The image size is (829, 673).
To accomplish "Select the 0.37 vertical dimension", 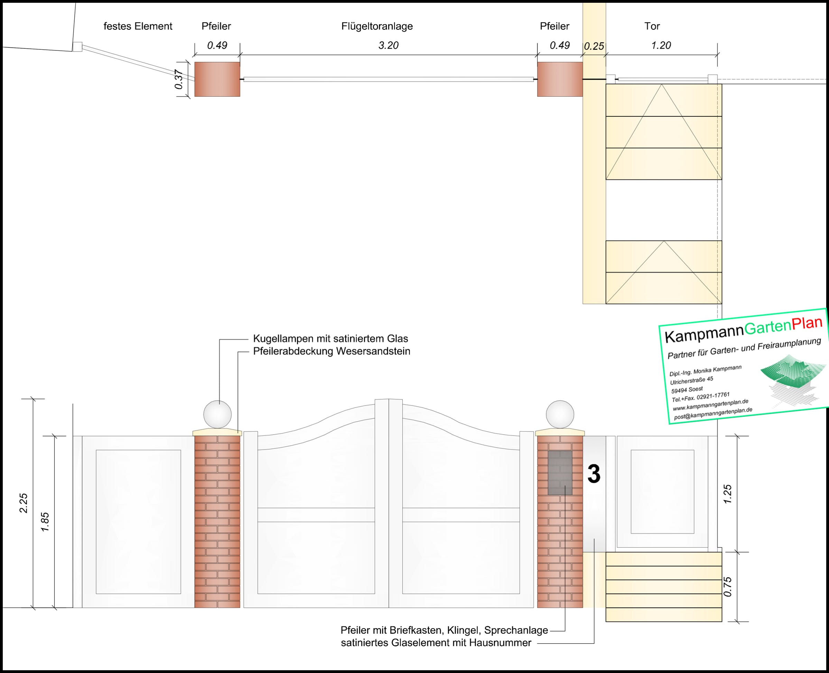I will pos(179,79).
